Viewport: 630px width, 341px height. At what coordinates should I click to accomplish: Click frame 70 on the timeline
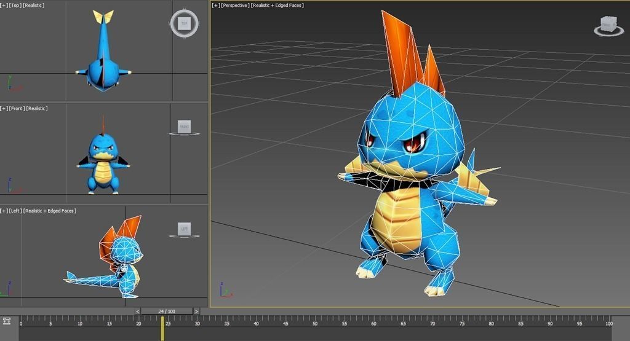(x=433, y=323)
